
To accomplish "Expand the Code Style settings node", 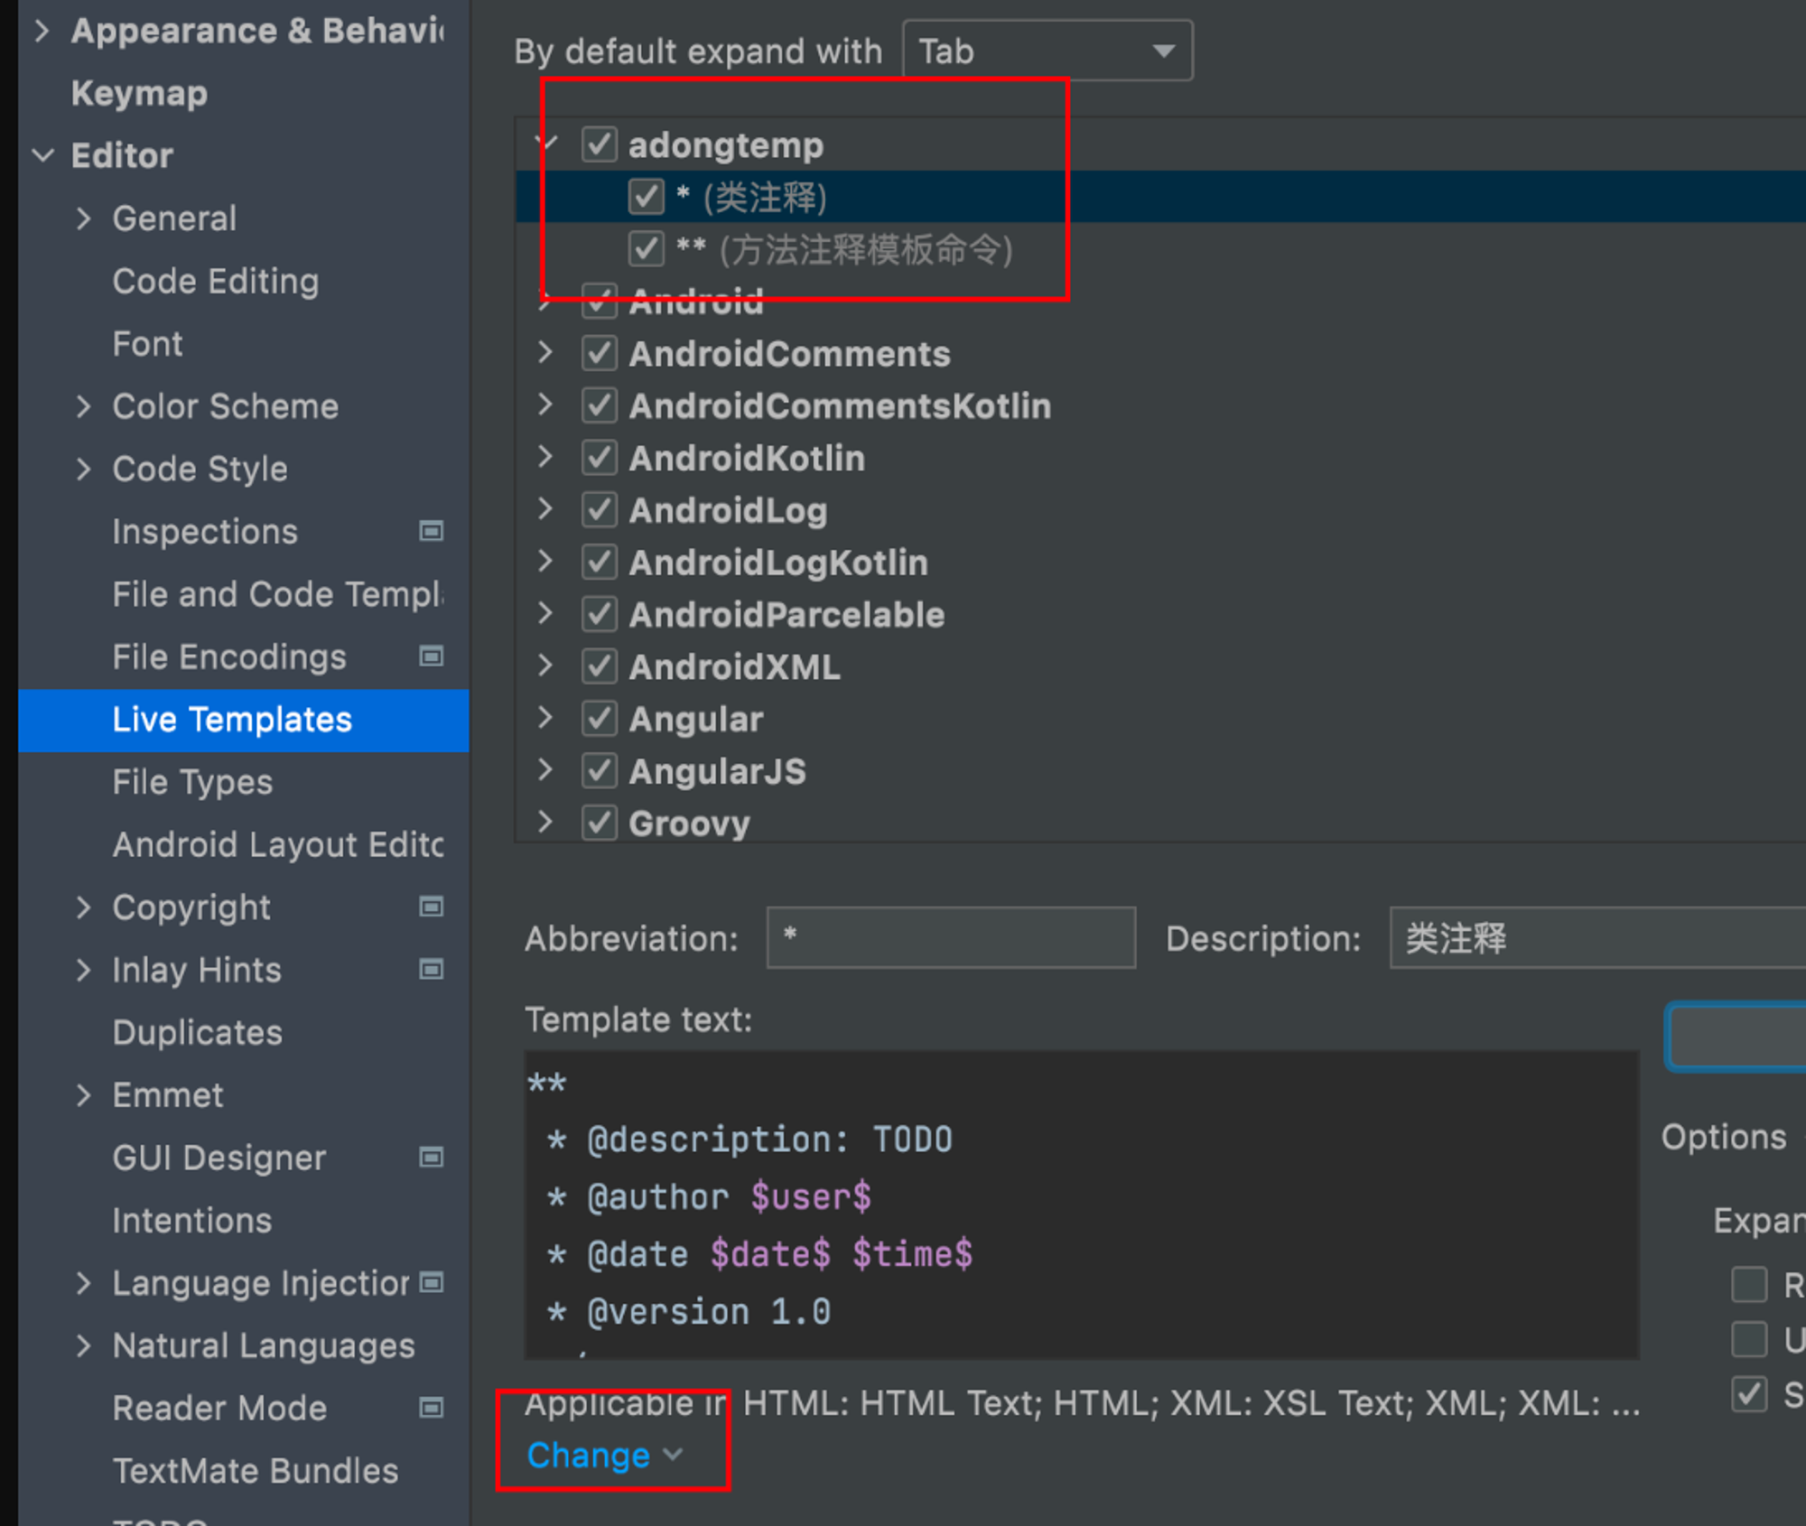I will click(84, 469).
